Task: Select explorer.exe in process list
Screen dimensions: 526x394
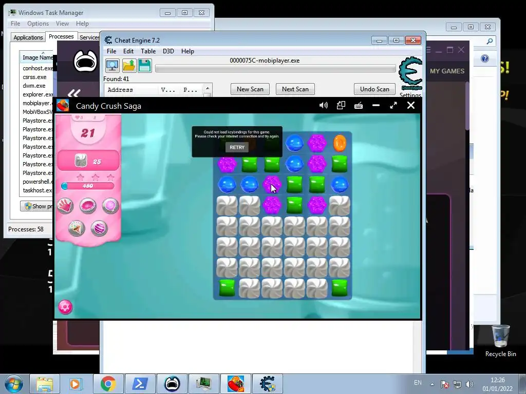Action: pyautogui.click(x=37, y=94)
